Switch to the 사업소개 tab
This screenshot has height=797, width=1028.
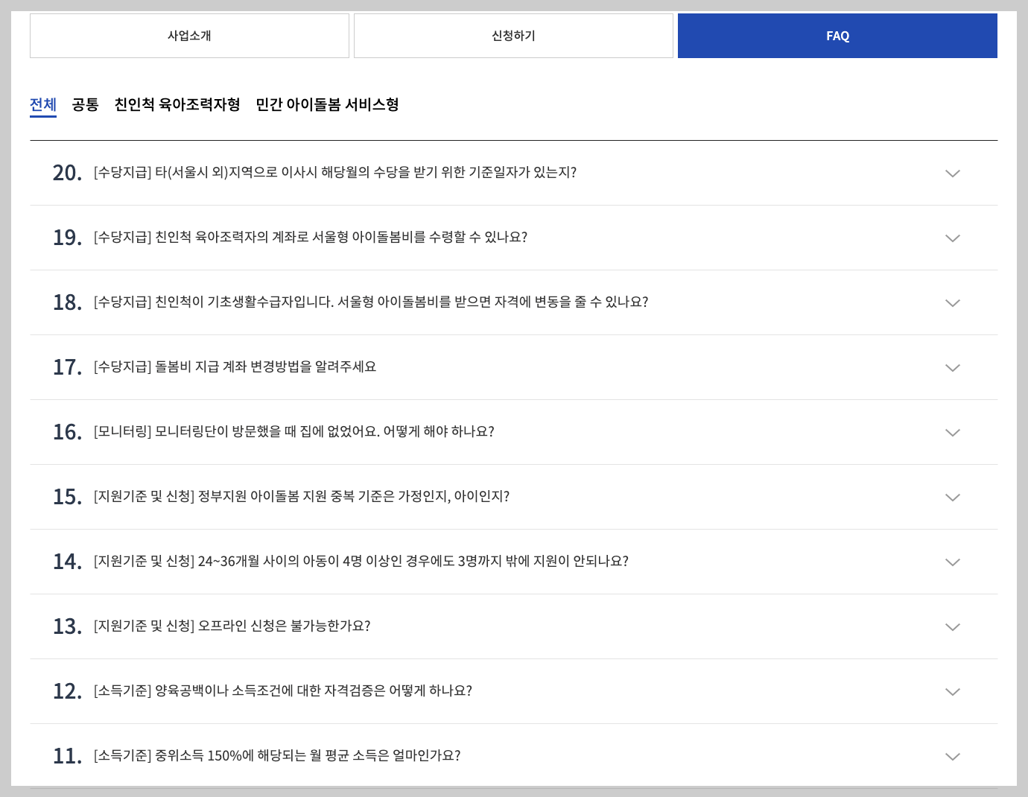[189, 35]
